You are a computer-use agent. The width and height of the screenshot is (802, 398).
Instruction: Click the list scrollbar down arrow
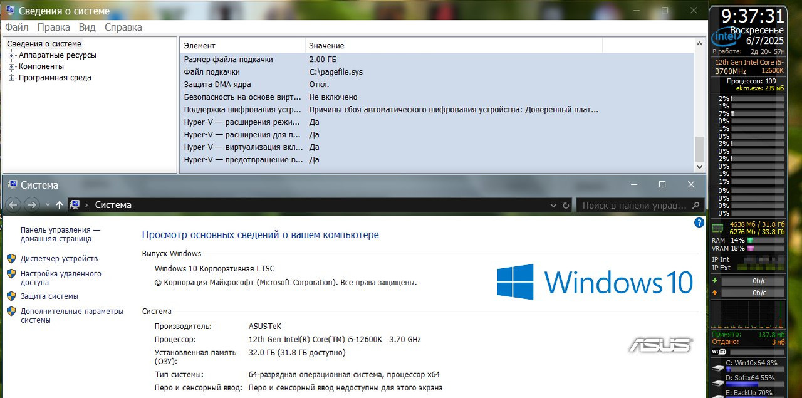(700, 167)
